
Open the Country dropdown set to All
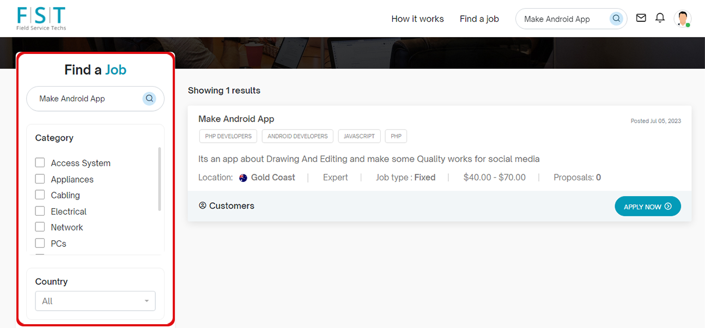[95, 301]
